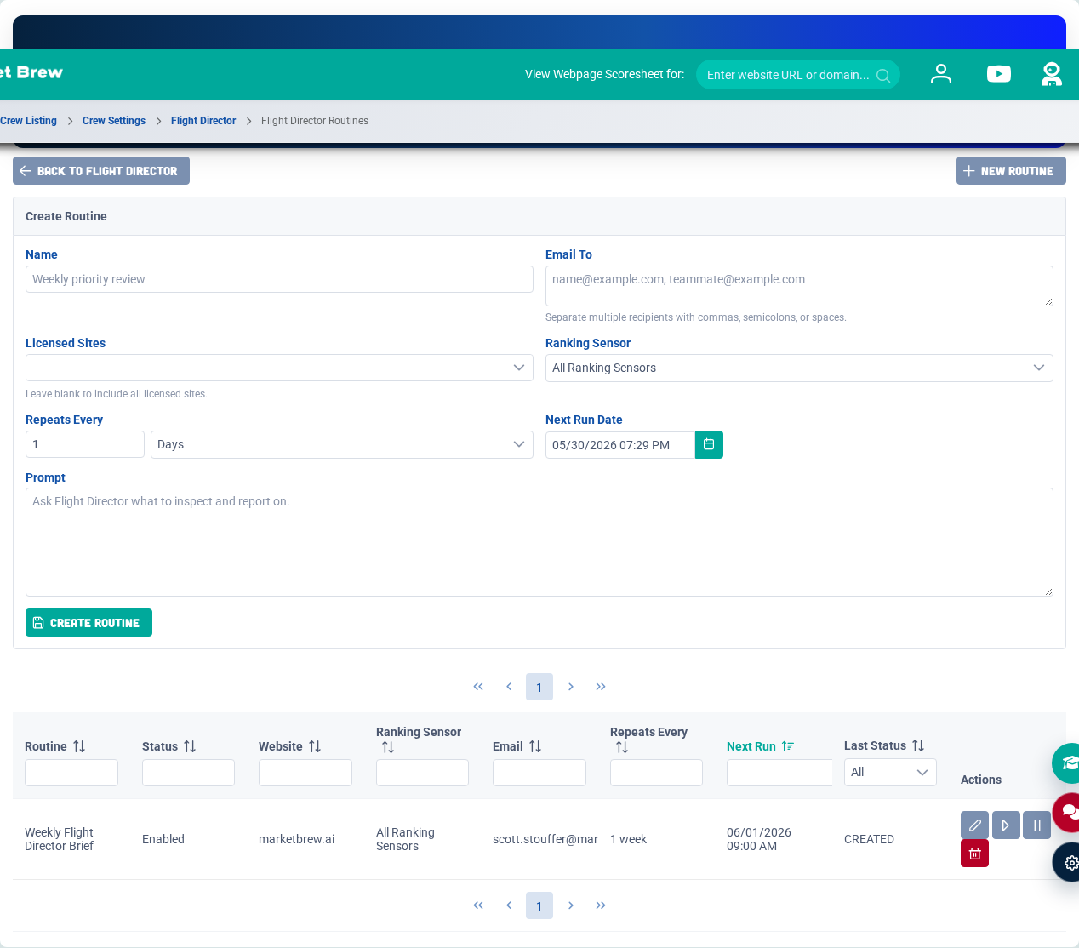Sort table by Website column
The width and height of the screenshot is (1079, 948).
click(315, 746)
